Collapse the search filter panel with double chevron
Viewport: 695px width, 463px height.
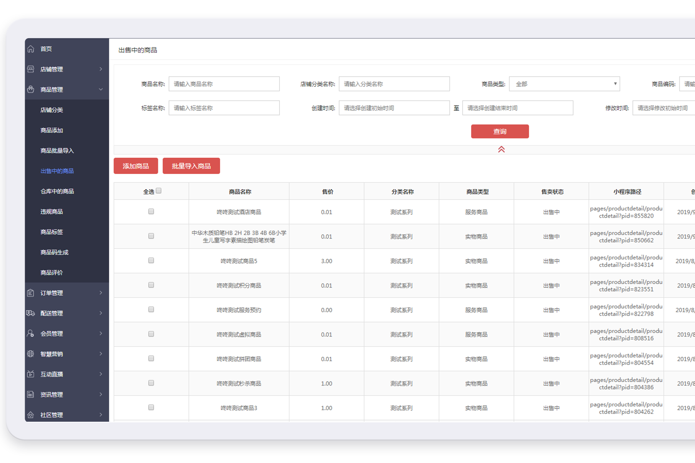point(501,149)
